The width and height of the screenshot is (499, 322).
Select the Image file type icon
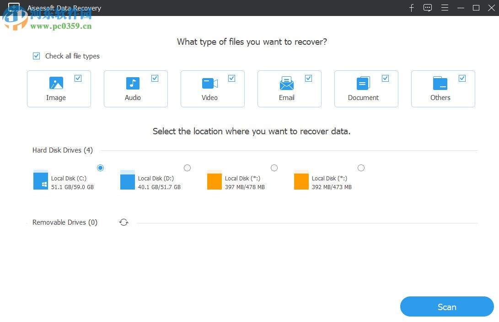click(56, 83)
